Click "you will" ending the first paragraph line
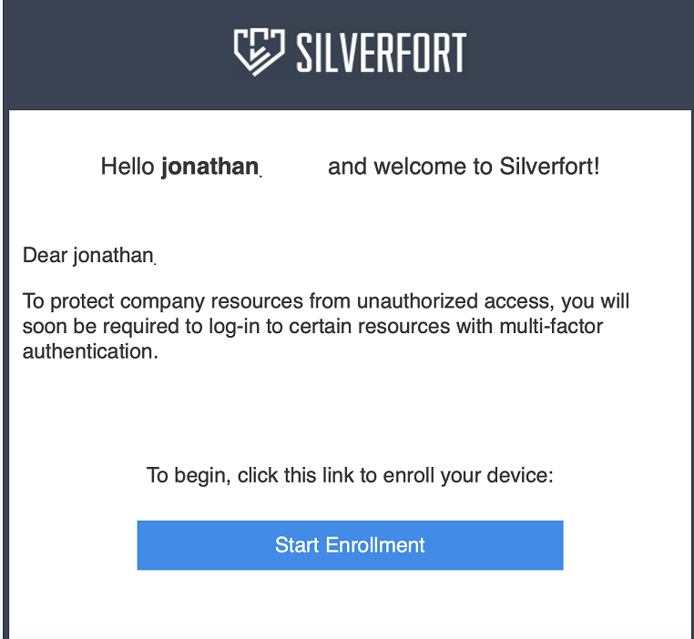Screen dimensions: 694x639 tap(596, 301)
